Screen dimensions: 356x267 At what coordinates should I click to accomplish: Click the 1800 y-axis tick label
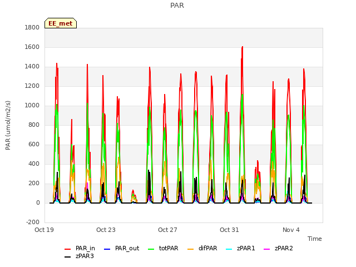[x=32, y=28]
